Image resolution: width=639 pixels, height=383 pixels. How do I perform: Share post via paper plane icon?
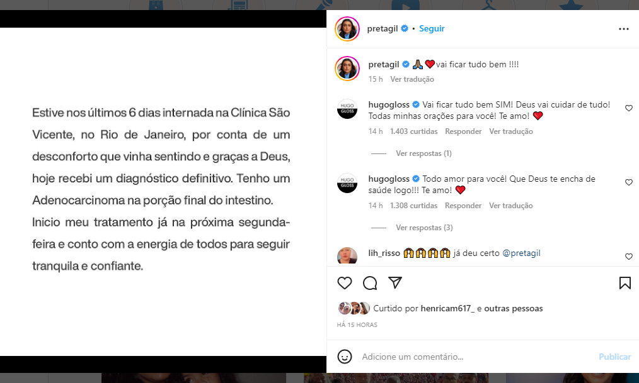tap(395, 282)
